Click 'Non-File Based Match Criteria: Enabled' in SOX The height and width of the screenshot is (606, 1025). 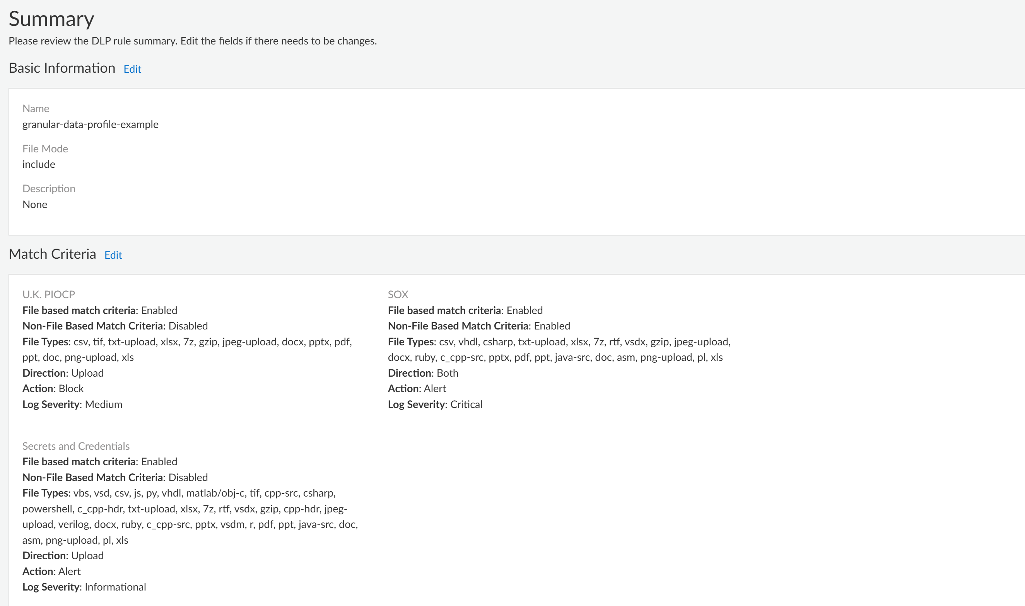pos(479,326)
